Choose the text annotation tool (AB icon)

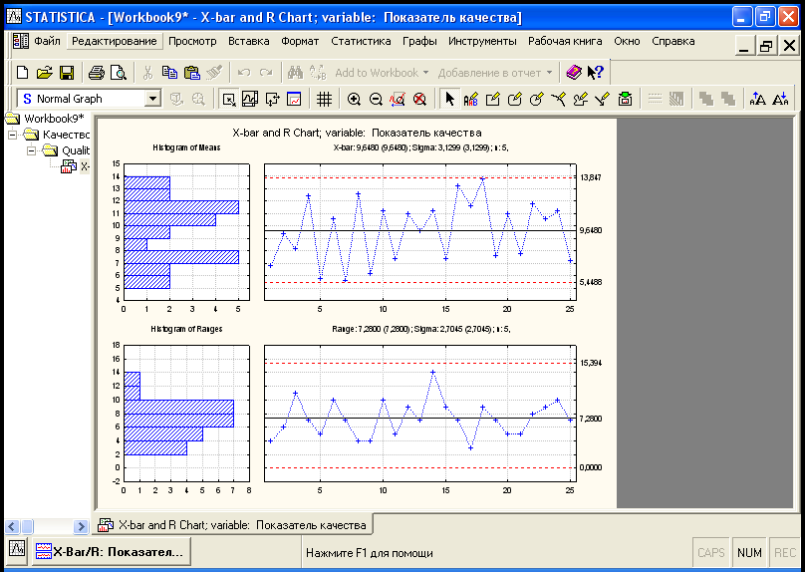pos(471,99)
